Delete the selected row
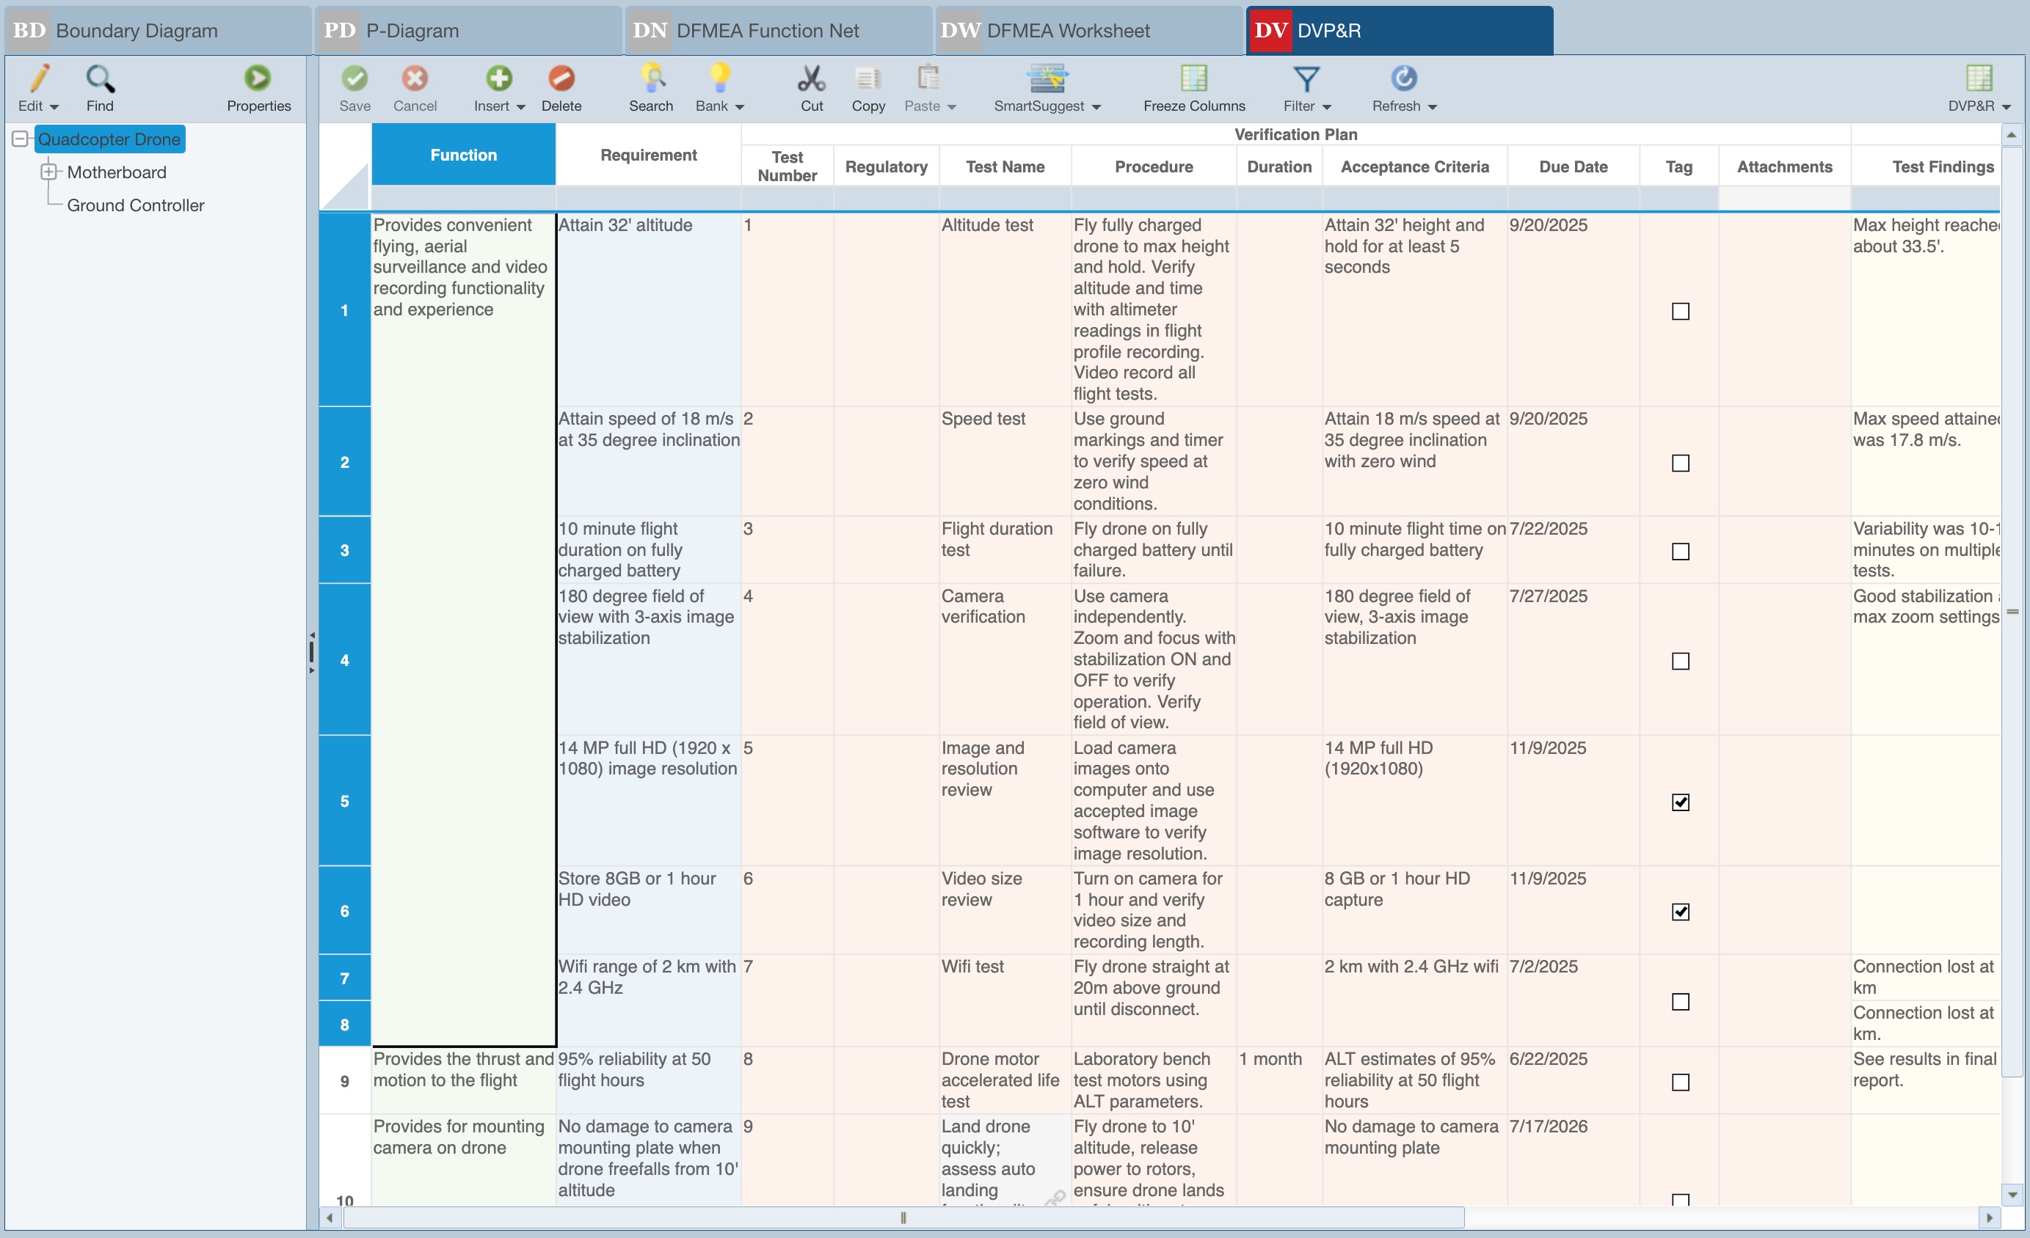 click(562, 87)
